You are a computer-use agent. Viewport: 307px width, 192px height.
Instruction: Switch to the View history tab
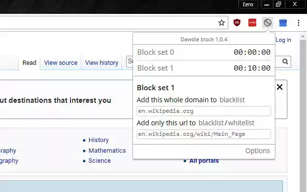click(x=102, y=63)
